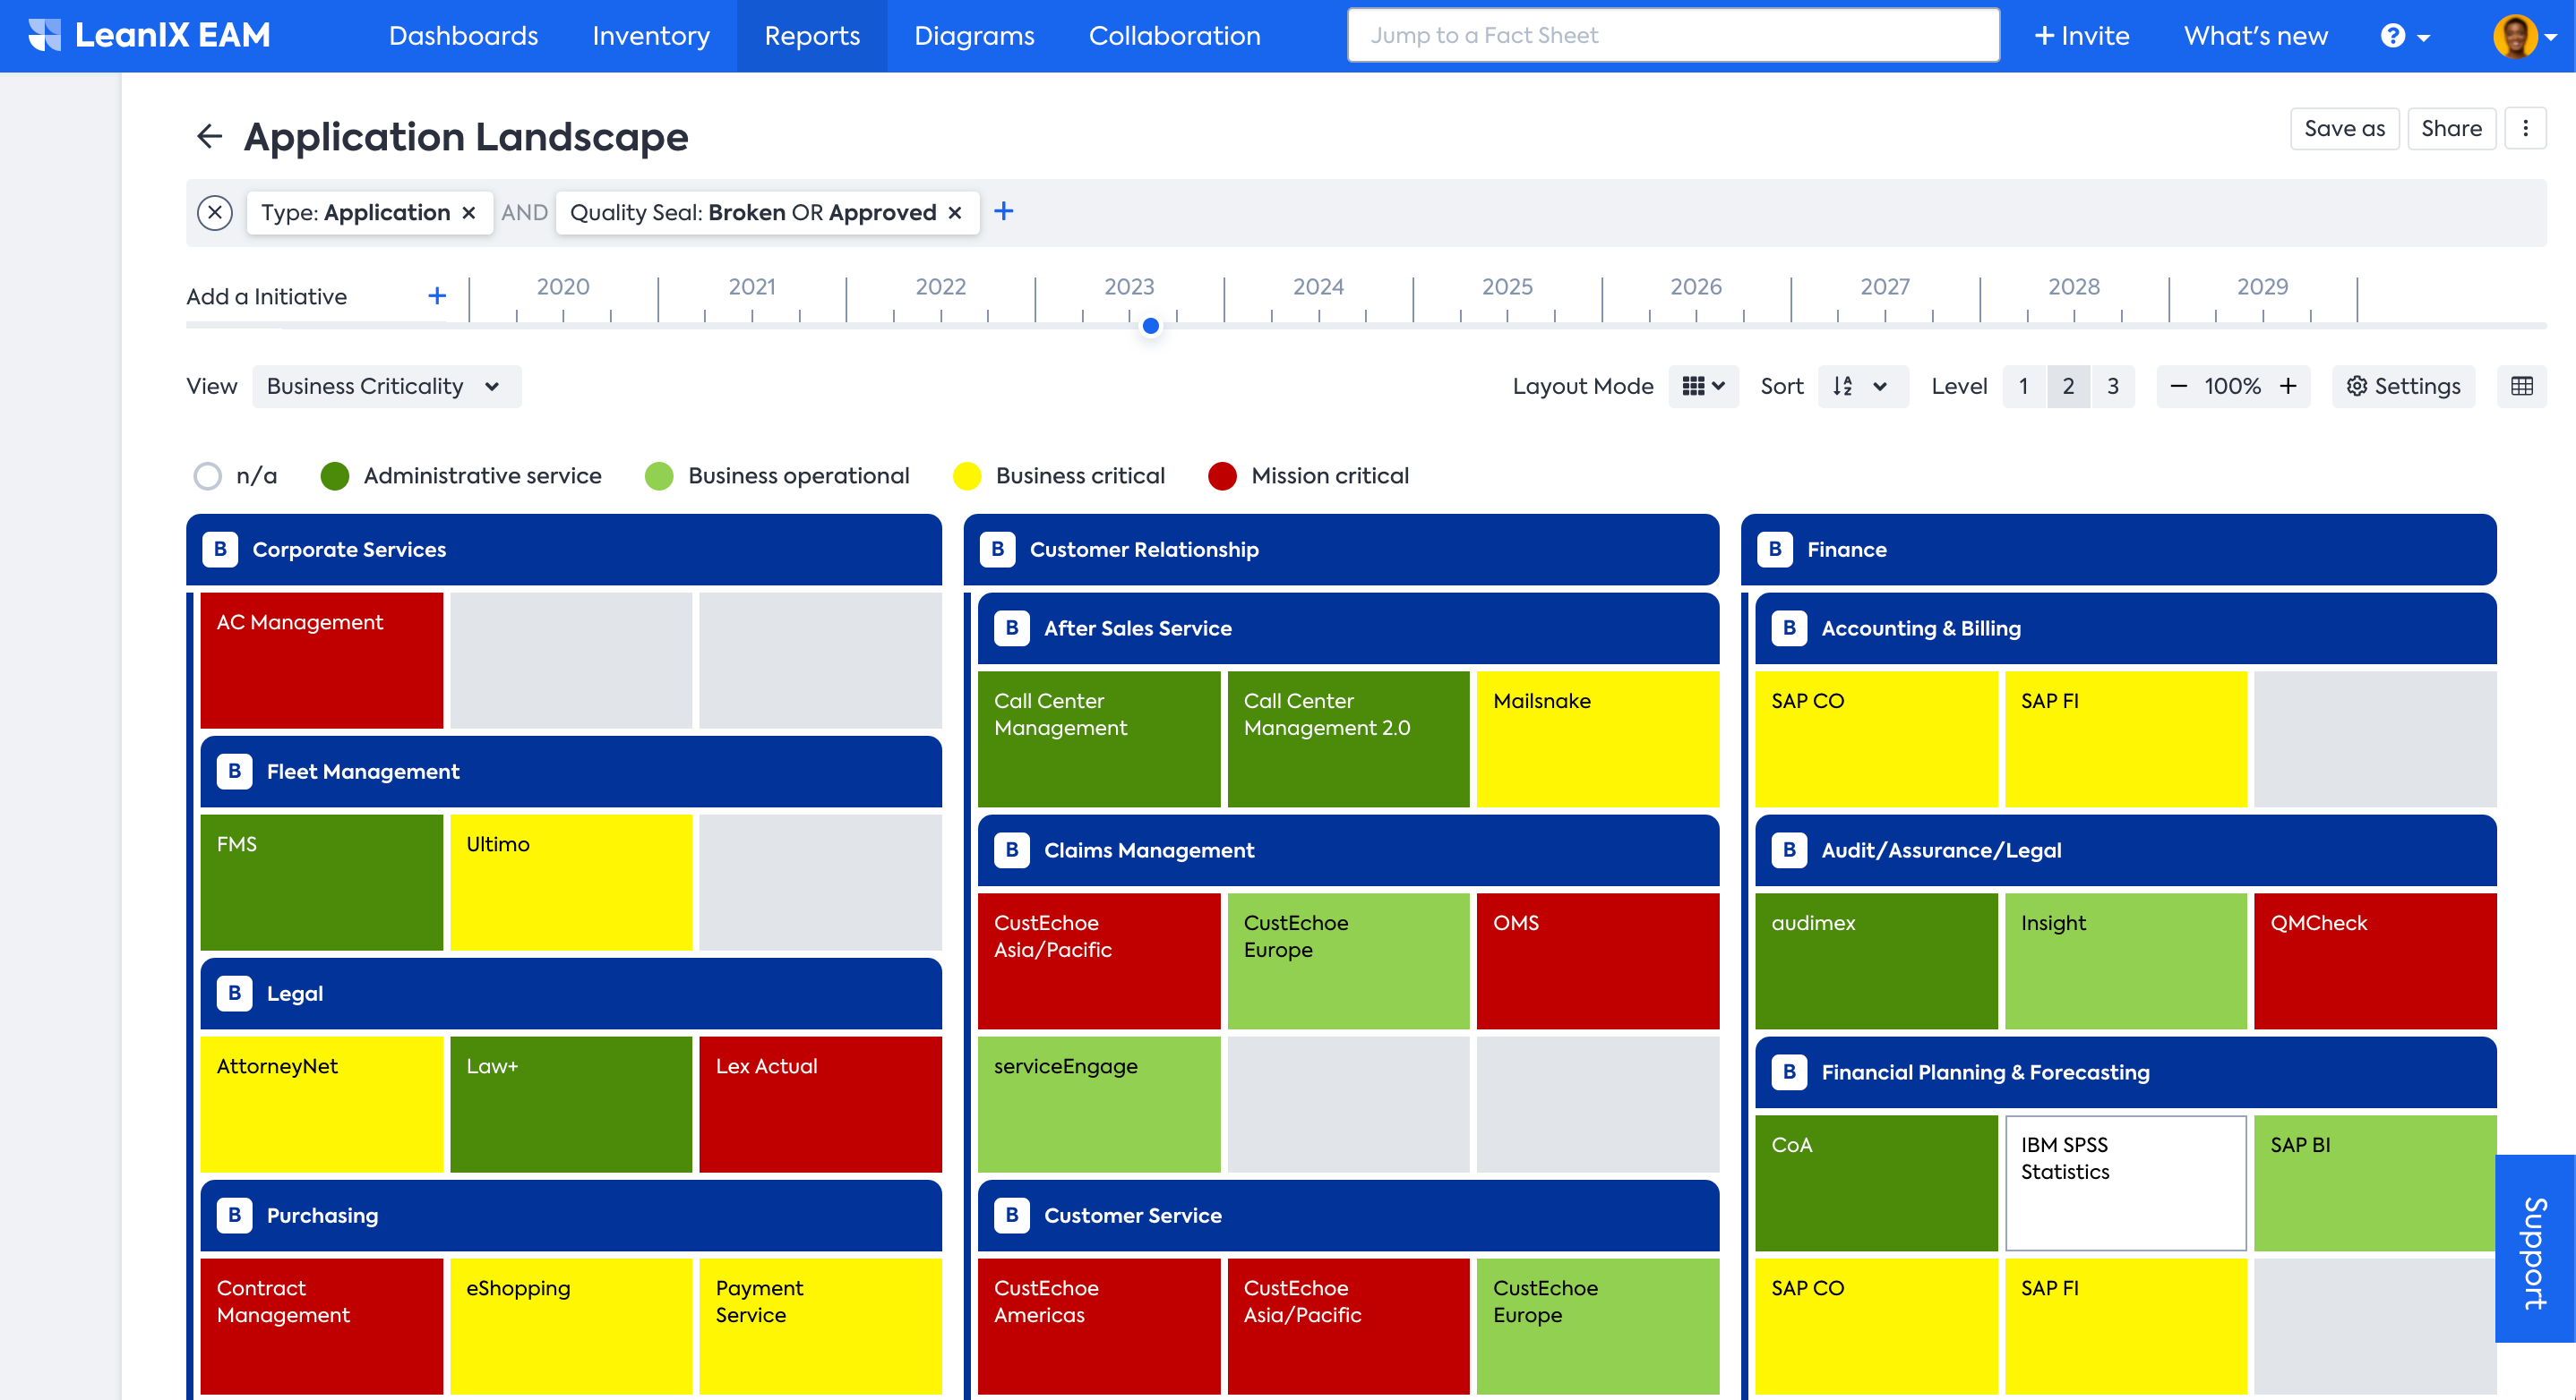Screen dimensions: 2576x1400
Task: Click in the Jump to a Fact Sheet field
Action: tap(1673, 36)
